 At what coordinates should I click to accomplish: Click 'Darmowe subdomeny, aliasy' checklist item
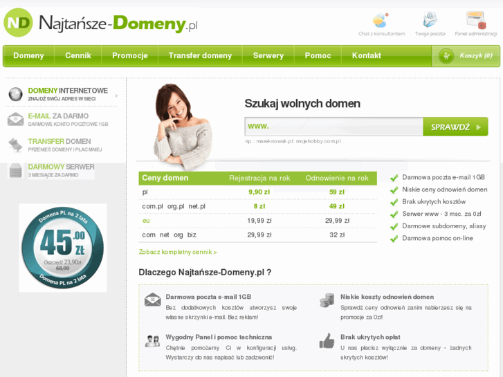coord(444,226)
